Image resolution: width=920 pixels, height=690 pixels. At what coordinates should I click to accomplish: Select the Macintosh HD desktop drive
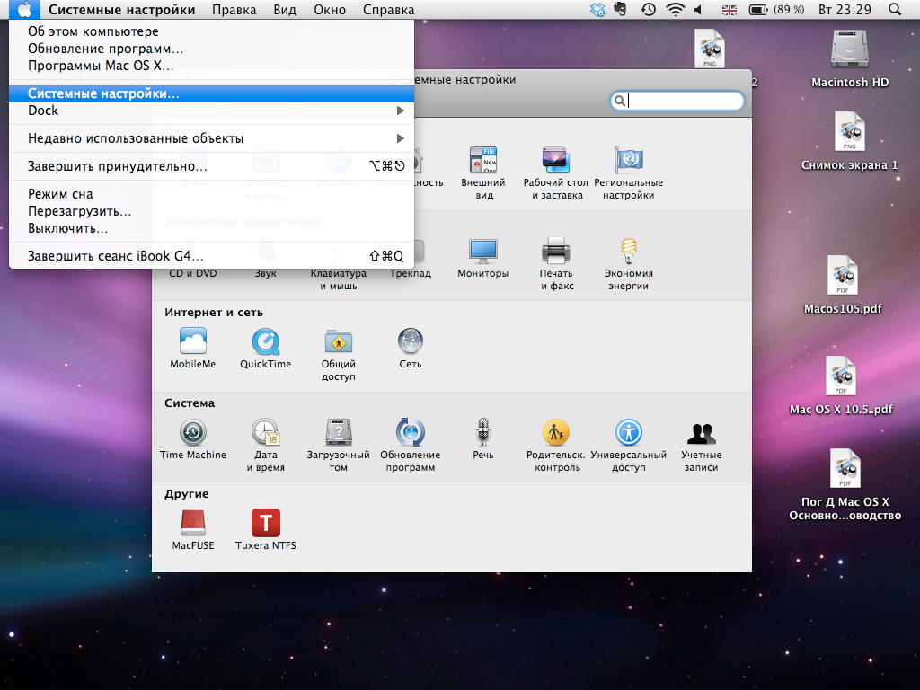850,58
